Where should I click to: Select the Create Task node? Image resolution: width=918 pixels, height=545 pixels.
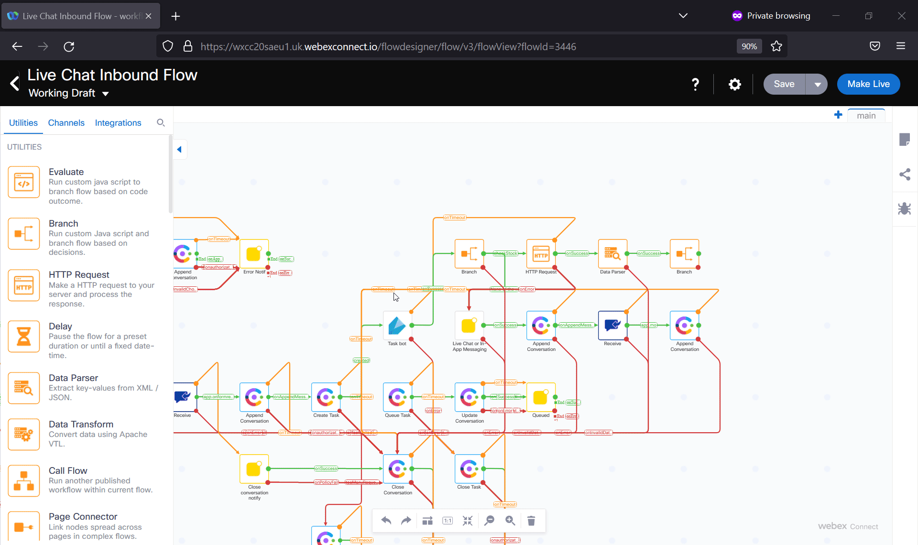coord(326,397)
